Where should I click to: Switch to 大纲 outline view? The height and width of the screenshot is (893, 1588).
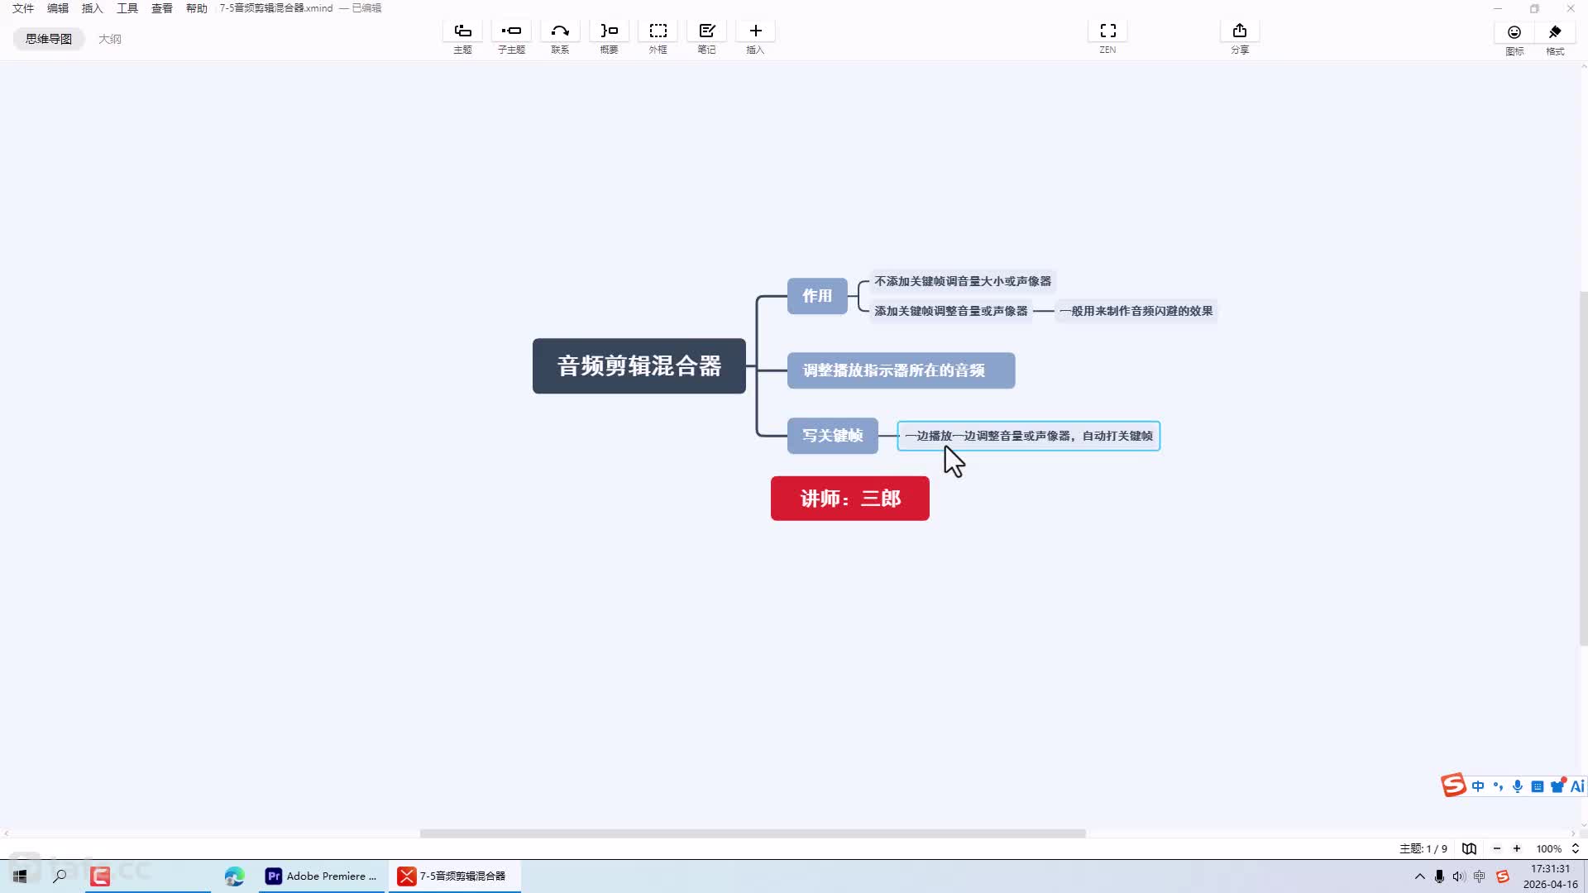(110, 39)
